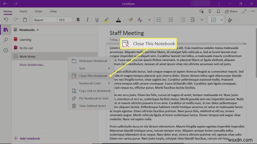Choose Close This Notebook menu entry

click(x=91, y=76)
